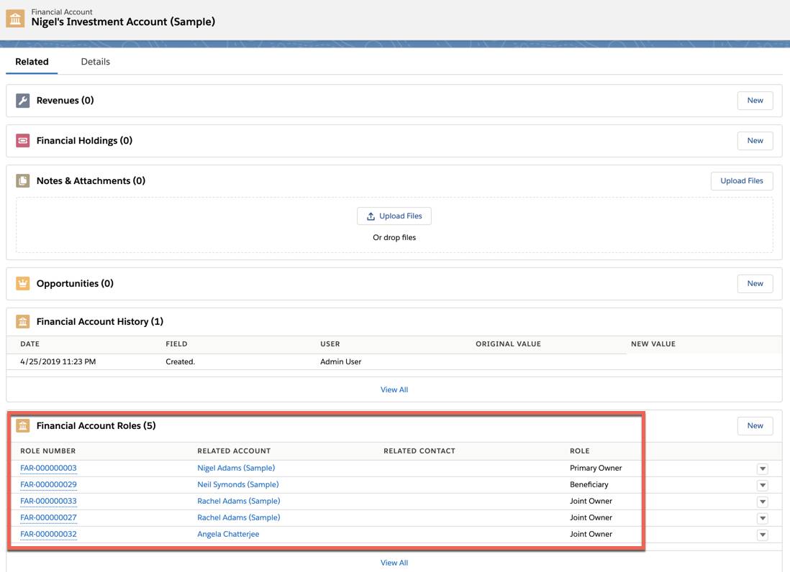Open role FAR-000000027
The height and width of the screenshot is (572, 790).
point(48,517)
